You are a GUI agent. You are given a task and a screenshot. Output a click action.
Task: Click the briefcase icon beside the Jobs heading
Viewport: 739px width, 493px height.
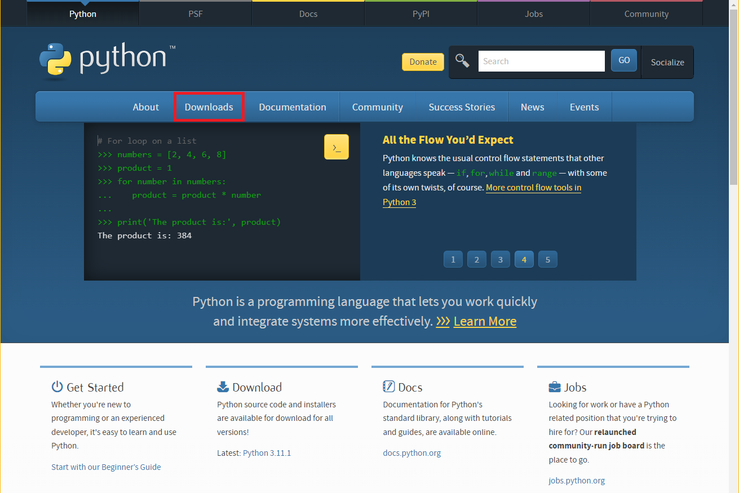[x=555, y=387]
